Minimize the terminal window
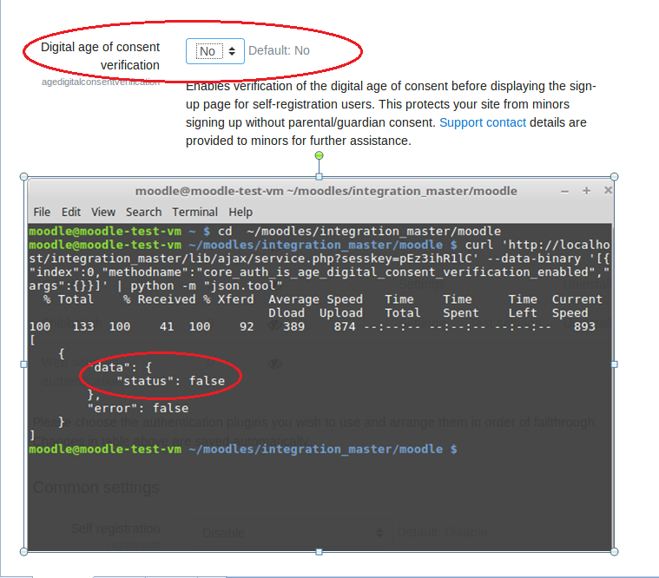 pyautogui.click(x=565, y=191)
